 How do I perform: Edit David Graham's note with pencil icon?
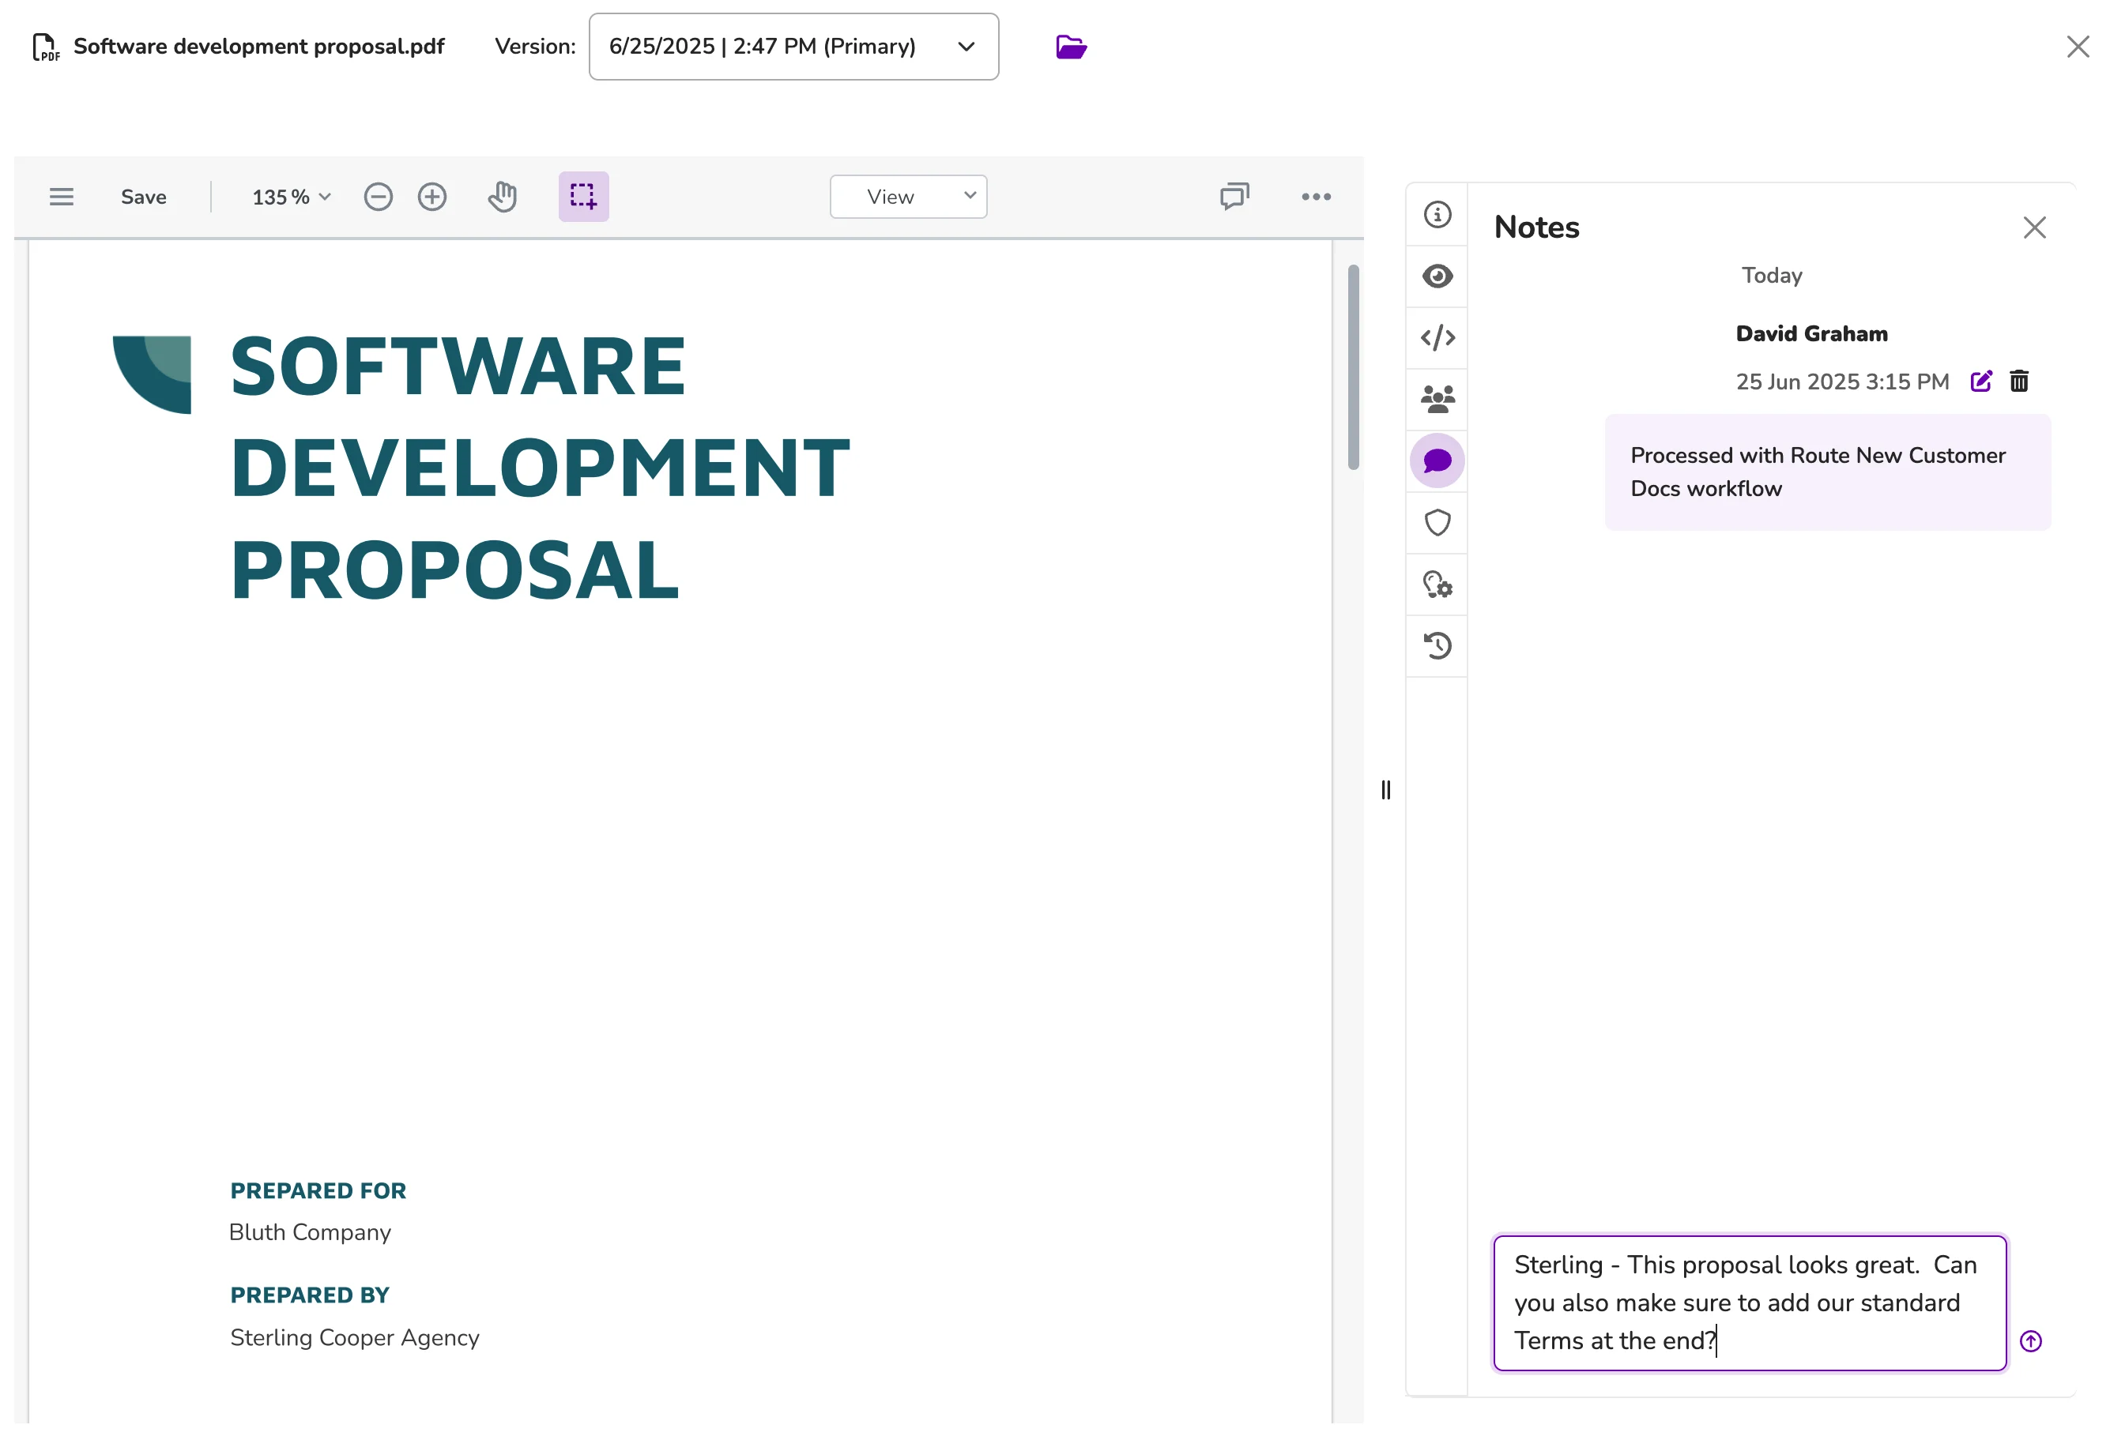pyautogui.click(x=1981, y=382)
